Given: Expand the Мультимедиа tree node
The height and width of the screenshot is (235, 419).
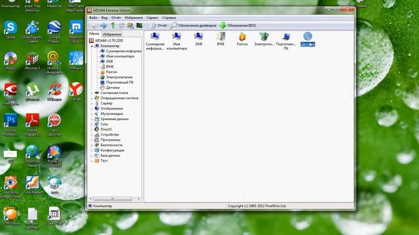Looking at the screenshot, I should click(92, 114).
